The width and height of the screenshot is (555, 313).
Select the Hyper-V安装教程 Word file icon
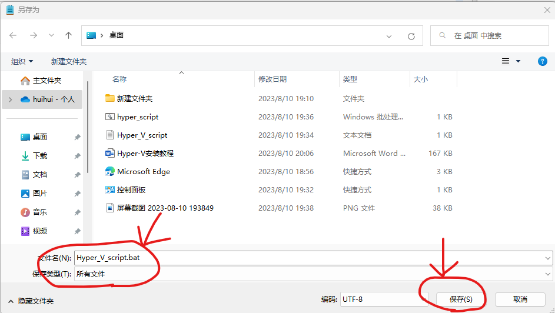(x=109, y=153)
